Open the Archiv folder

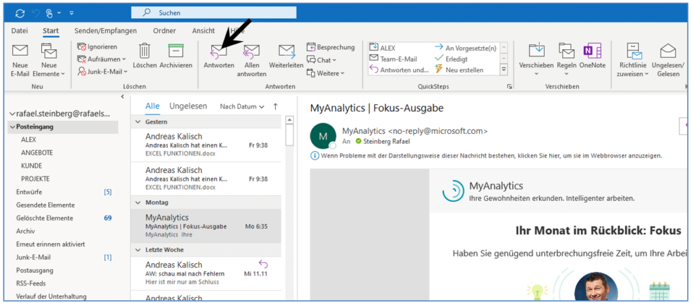click(x=26, y=231)
